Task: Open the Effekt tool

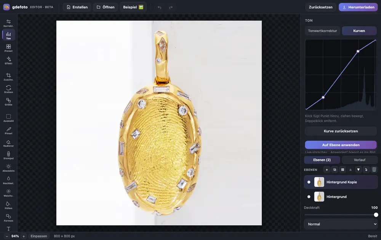Action: (x=8, y=60)
